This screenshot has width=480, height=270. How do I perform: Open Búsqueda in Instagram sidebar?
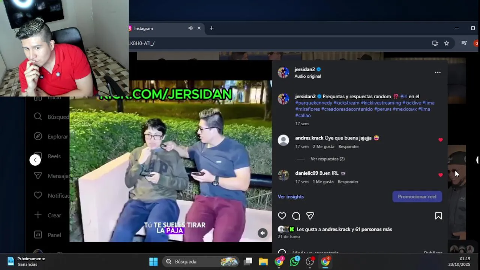(52, 117)
